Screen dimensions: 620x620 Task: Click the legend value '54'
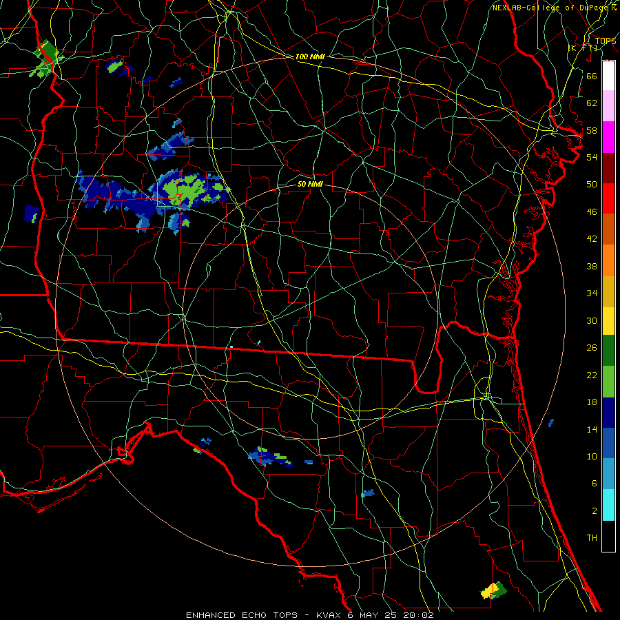coord(592,157)
